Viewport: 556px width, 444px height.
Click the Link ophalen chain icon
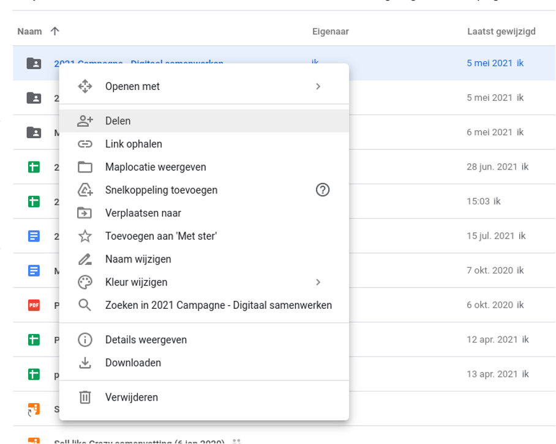point(85,144)
